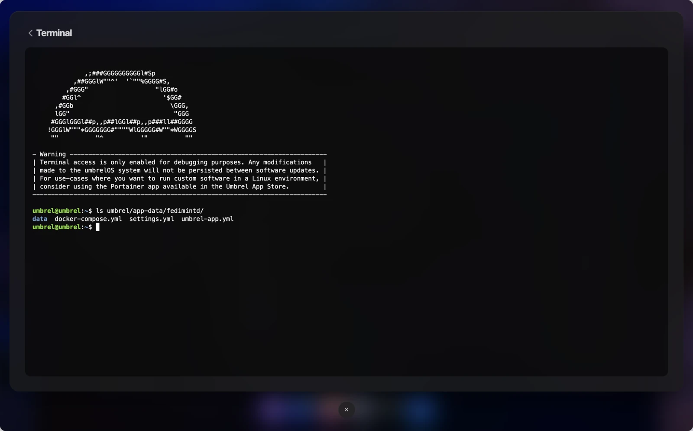Select the ls umbrel/app-data/fedimintd/ command text

(x=149, y=211)
